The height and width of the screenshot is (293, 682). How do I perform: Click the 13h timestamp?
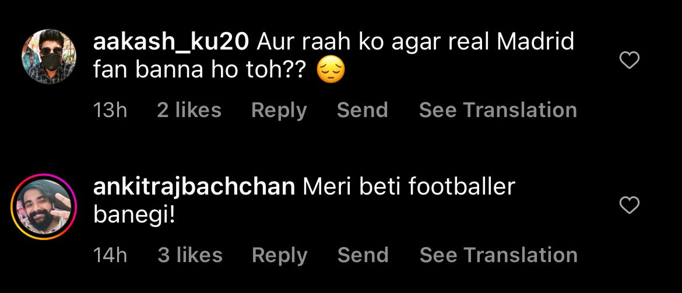110,110
